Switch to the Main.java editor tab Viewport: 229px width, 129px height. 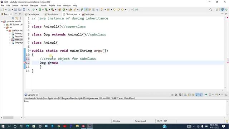88,14
